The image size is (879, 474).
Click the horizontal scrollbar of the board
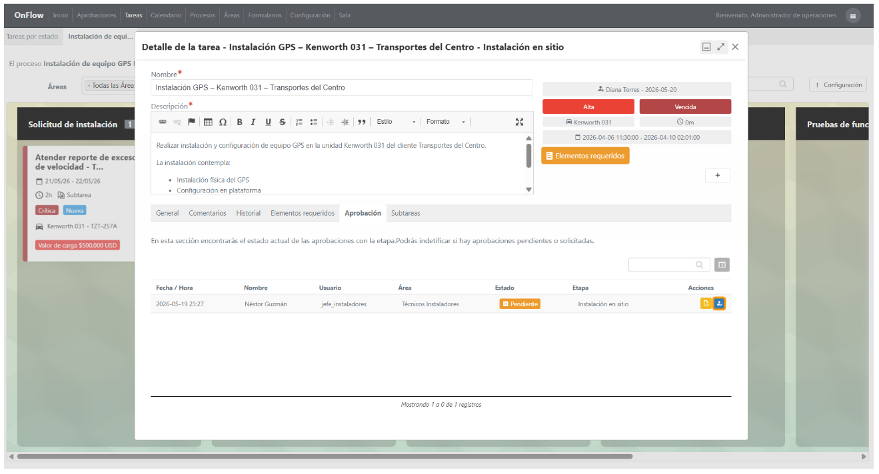pos(325,457)
